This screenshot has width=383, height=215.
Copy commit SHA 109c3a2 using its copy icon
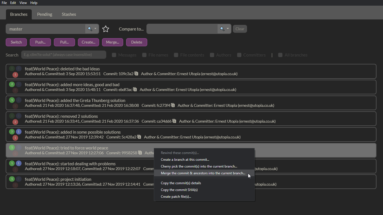(x=136, y=74)
